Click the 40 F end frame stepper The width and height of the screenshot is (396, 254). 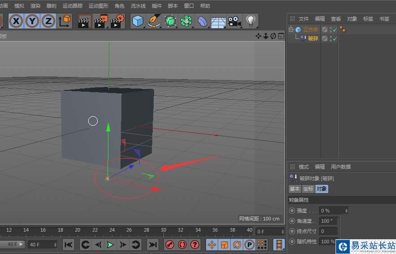coord(55,245)
